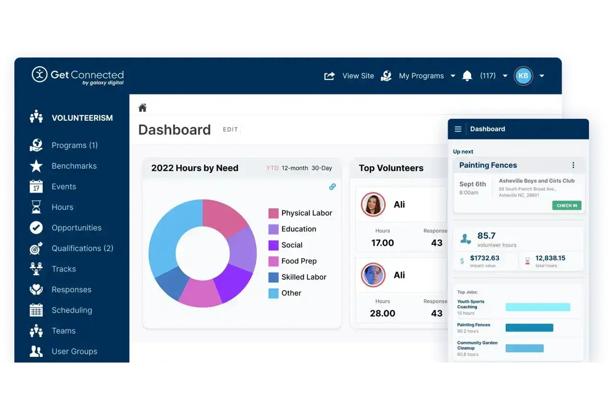The height and width of the screenshot is (408, 611).
Task: Click the Skilled Labor legend swatch
Action: (273, 277)
